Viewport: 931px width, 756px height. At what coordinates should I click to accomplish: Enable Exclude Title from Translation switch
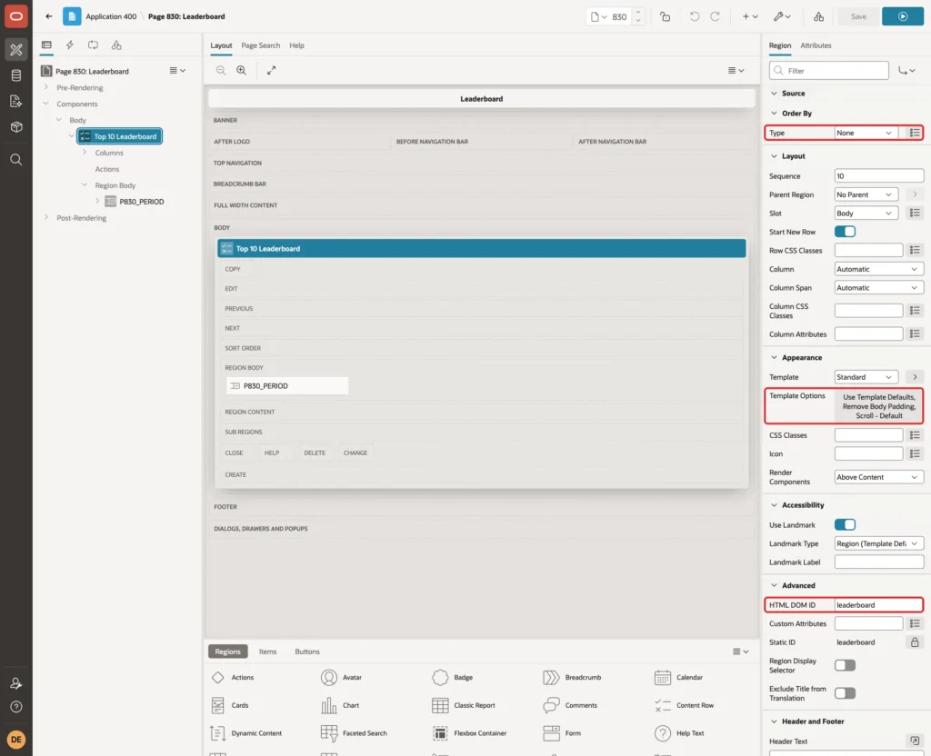pyautogui.click(x=845, y=693)
